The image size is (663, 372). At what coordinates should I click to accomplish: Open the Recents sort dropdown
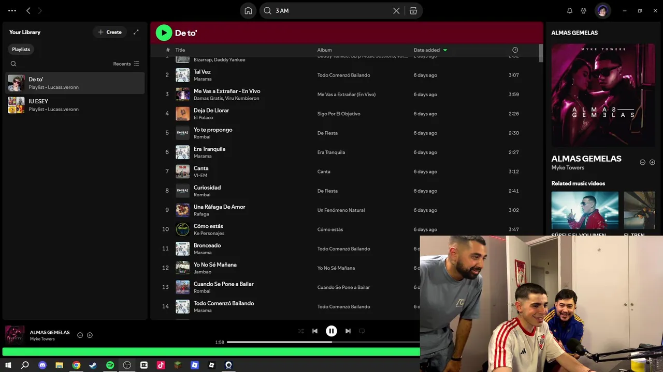coord(126,64)
